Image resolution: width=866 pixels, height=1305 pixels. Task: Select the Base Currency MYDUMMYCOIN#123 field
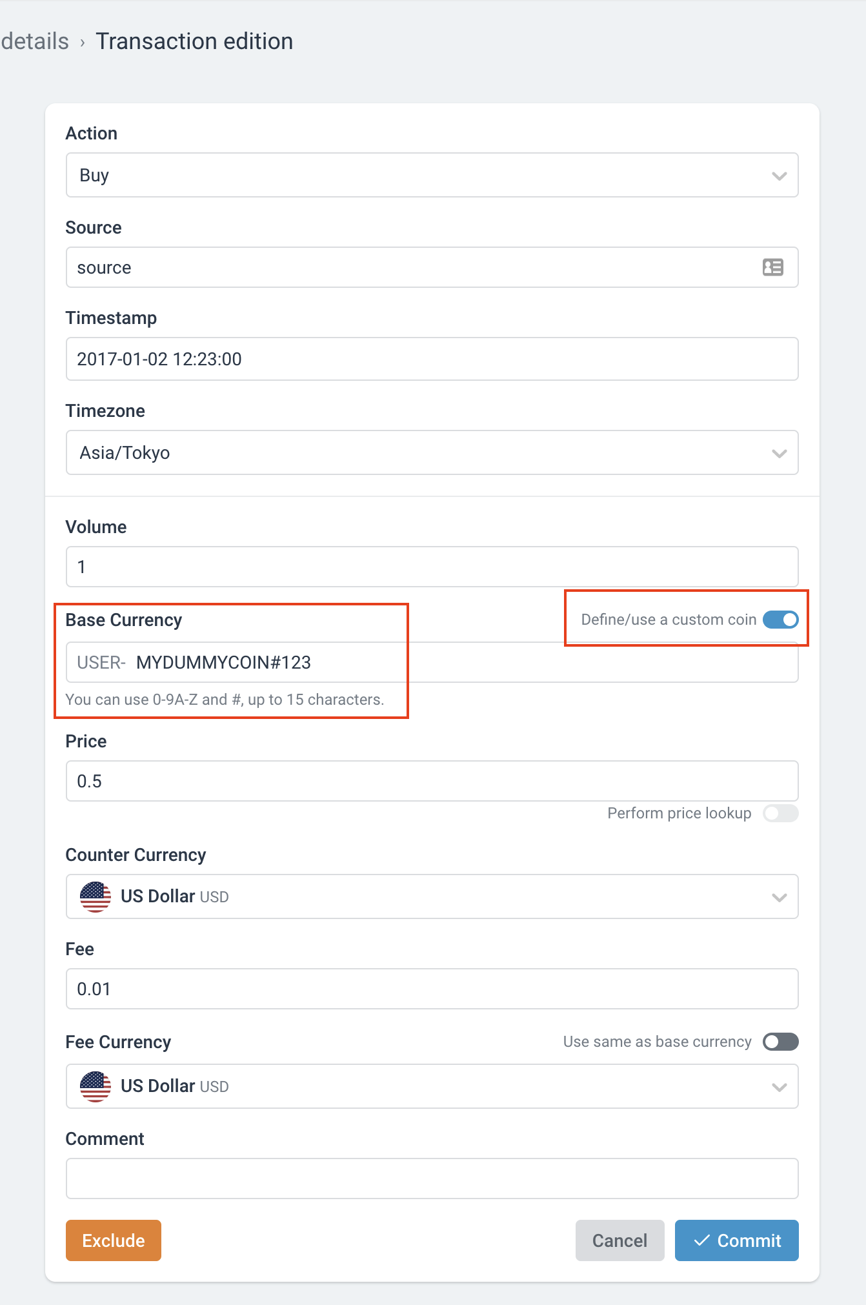432,662
